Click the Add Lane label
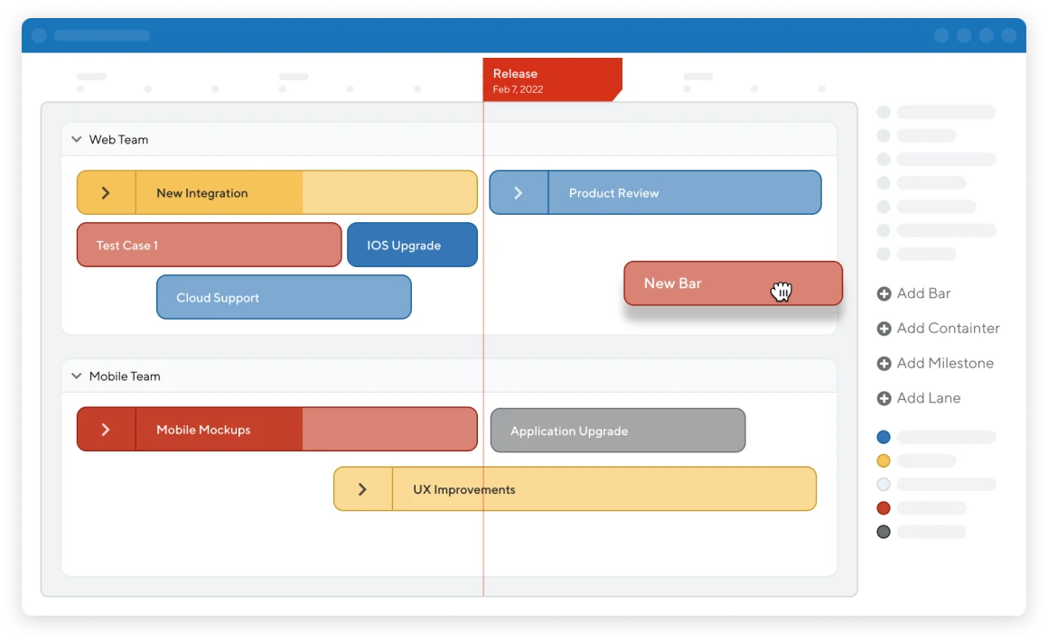This screenshot has width=1048, height=641. click(929, 398)
